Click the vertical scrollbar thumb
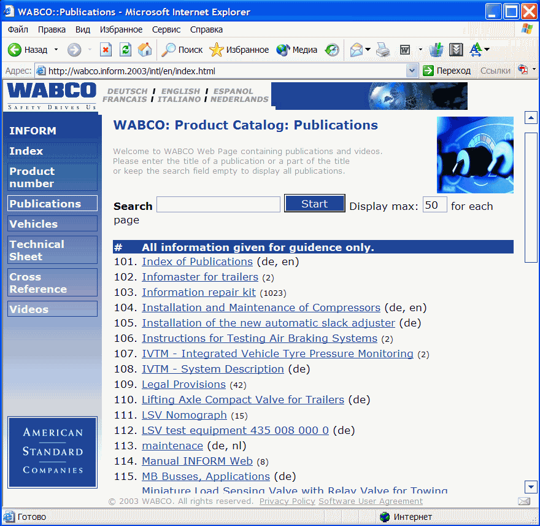Image resolution: width=540 pixels, height=526 pixels. pyautogui.click(x=531, y=198)
